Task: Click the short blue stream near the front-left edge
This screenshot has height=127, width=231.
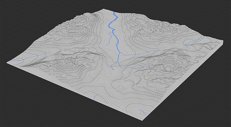Action: (x=95, y=97)
